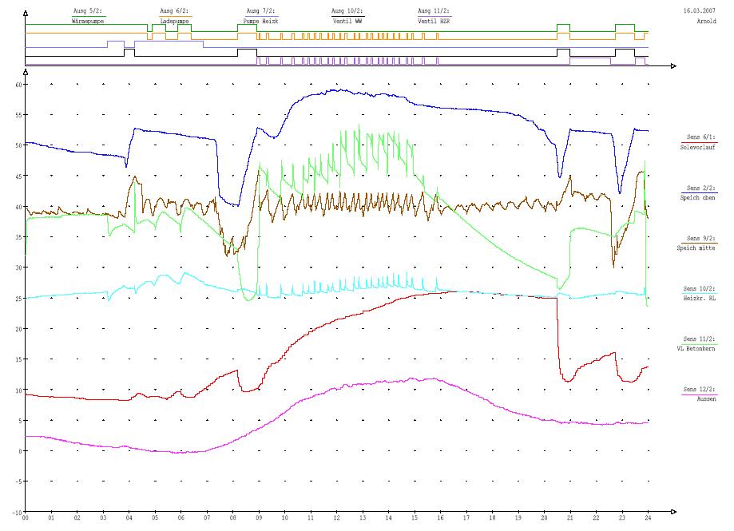
Task: Click the magenta line swatch under Sens 12/2
Action: [x=700, y=394]
